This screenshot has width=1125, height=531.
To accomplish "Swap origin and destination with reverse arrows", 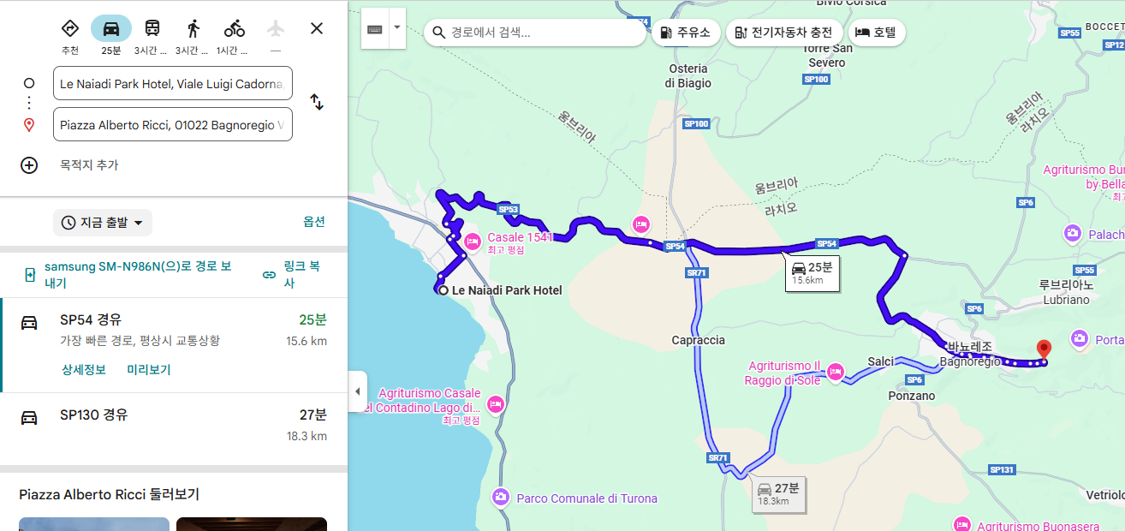I will coord(317,102).
